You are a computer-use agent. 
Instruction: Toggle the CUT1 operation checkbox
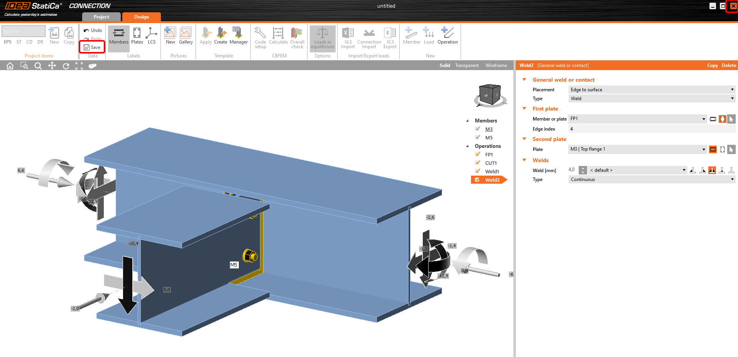click(478, 163)
